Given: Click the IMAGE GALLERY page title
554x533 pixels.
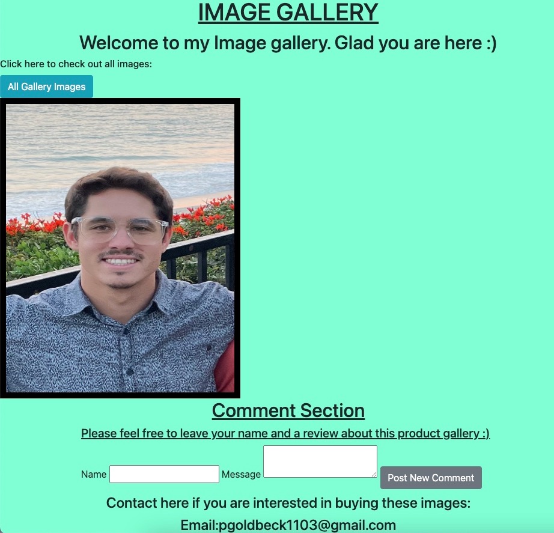Looking at the screenshot, I should click(x=288, y=13).
